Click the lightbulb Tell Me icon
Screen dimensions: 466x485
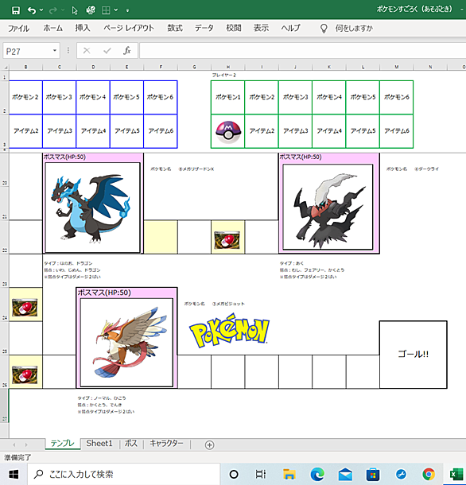point(324,29)
